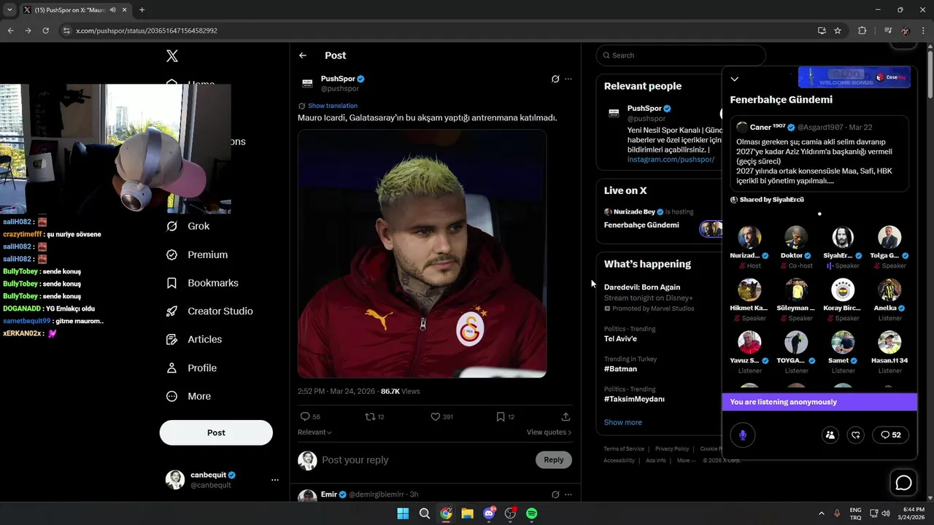Image resolution: width=934 pixels, height=525 pixels.
Task: Open Spotify from the taskbar
Action: 532,513
